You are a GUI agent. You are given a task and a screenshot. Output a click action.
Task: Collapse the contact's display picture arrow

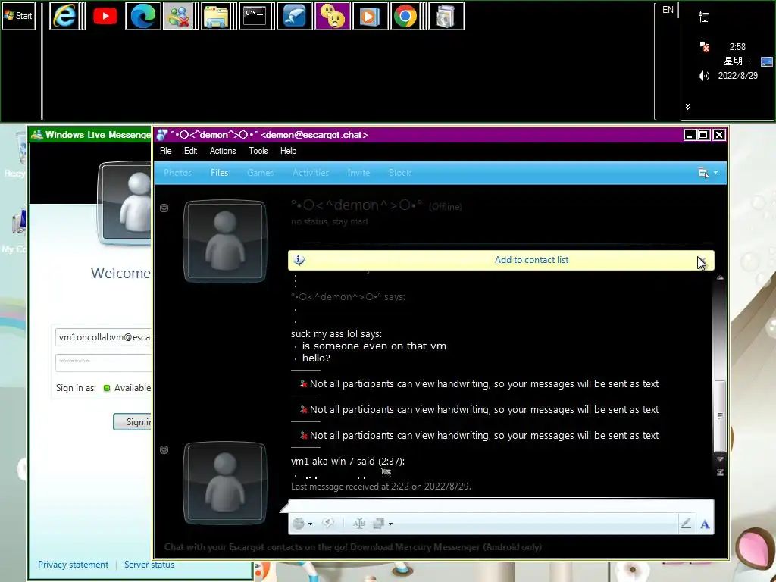coord(164,208)
